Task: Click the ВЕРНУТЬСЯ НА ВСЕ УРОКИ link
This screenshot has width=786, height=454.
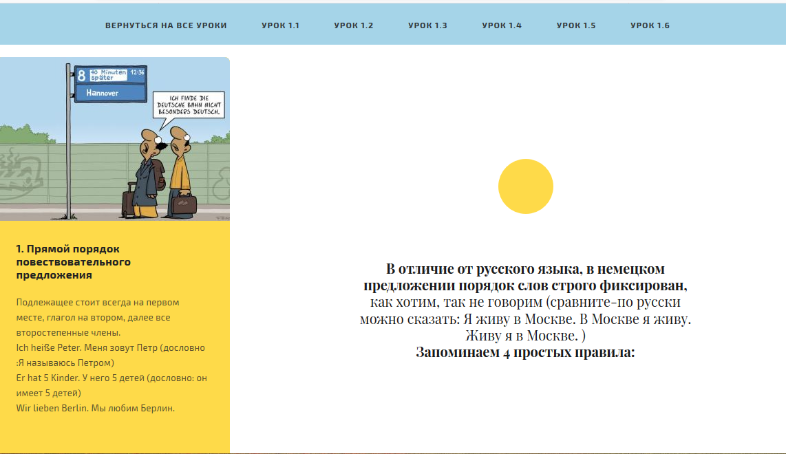Action: [166, 25]
